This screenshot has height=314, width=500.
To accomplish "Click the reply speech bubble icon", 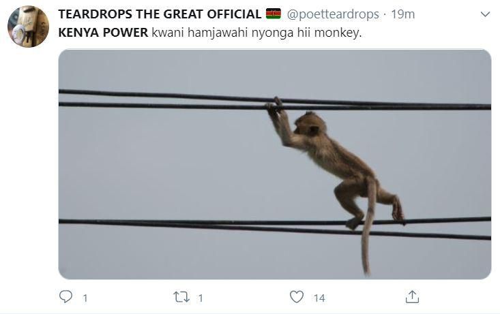I will [66, 297].
